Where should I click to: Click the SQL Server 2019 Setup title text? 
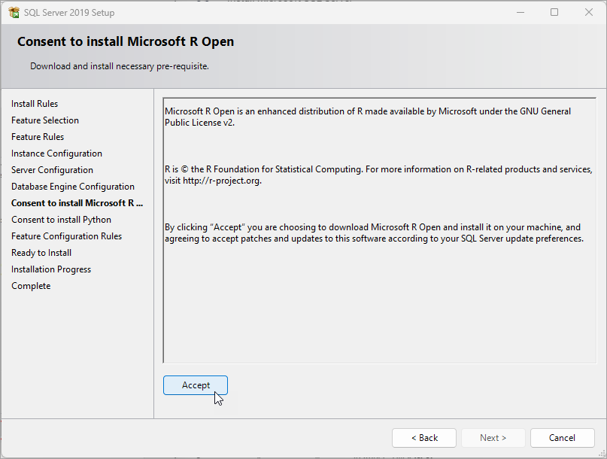(69, 13)
